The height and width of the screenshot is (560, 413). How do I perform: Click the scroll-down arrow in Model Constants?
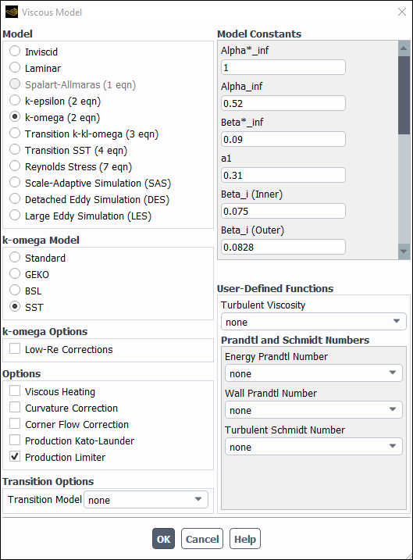(404, 251)
